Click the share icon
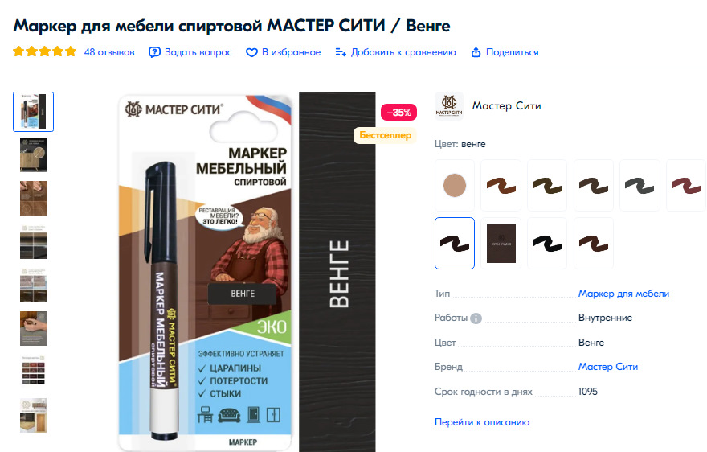This screenshot has height=452, width=707. tap(476, 52)
